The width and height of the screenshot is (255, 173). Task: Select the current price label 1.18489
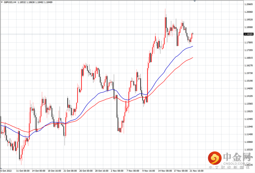click(249, 34)
